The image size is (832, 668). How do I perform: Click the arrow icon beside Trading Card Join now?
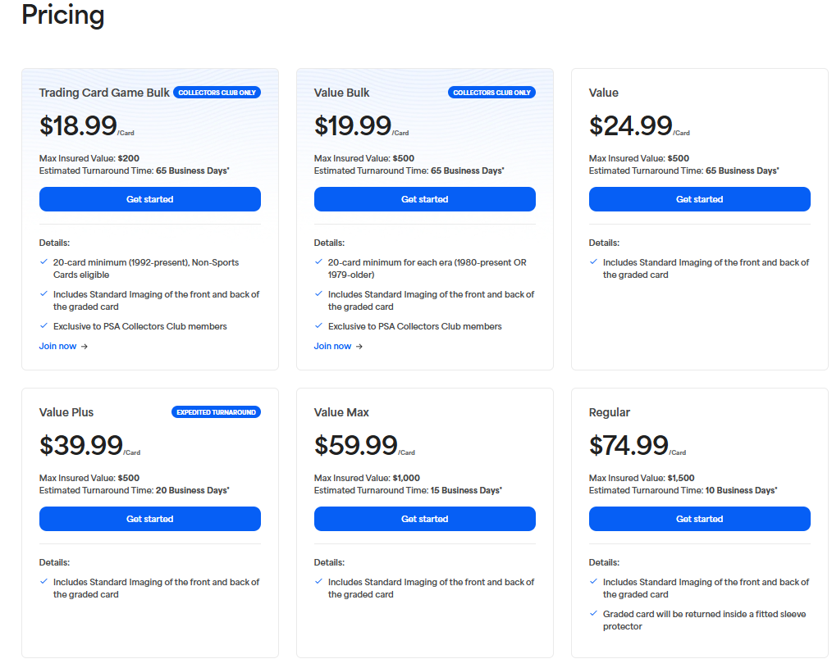[x=85, y=347]
